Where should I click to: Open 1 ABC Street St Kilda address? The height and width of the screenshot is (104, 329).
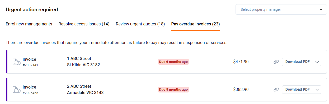point(83,62)
